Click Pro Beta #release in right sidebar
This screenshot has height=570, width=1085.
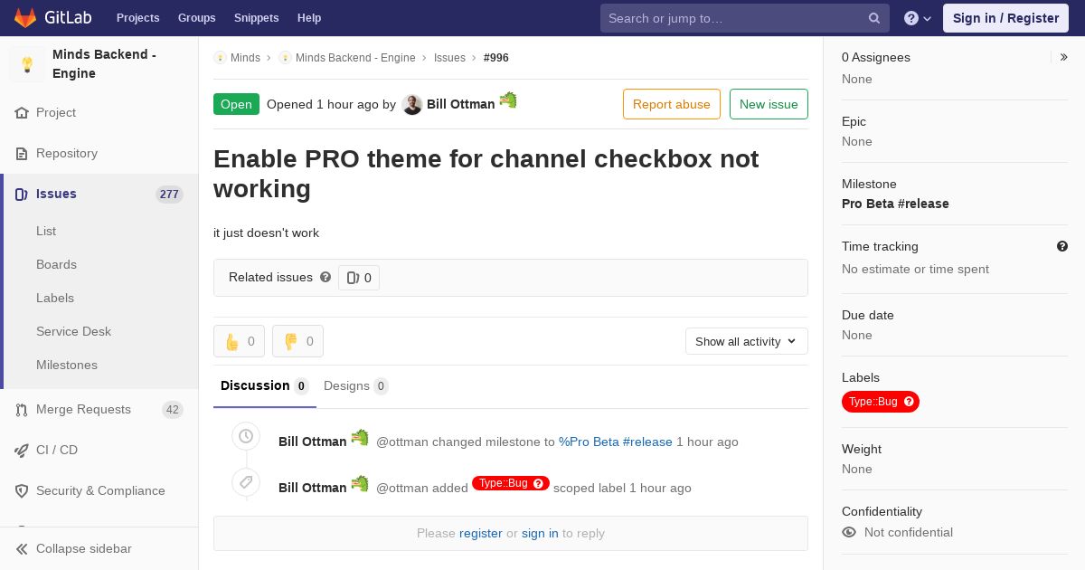pos(895,204)
